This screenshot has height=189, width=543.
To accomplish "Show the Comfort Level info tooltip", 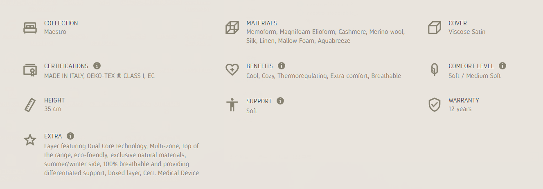I will click(502, 66).
